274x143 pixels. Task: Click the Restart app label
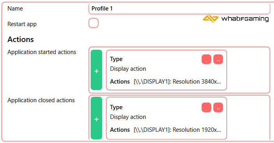22,24
